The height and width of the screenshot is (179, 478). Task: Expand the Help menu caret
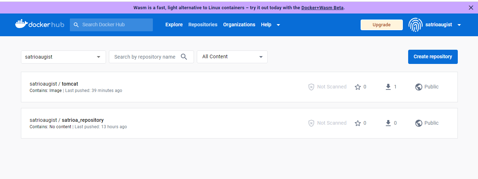click(278, 25)
